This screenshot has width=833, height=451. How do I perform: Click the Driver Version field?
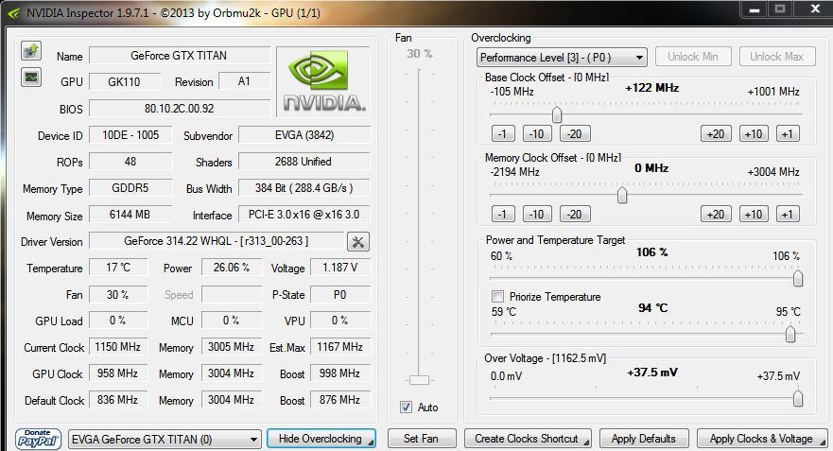click(217, 241)
